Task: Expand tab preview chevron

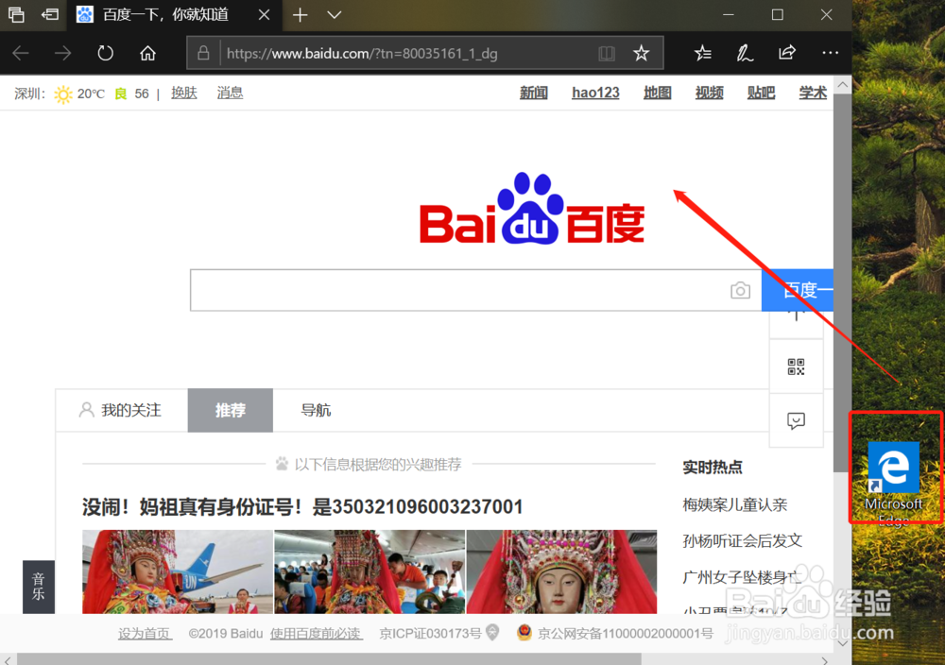Action: point(335,15)
